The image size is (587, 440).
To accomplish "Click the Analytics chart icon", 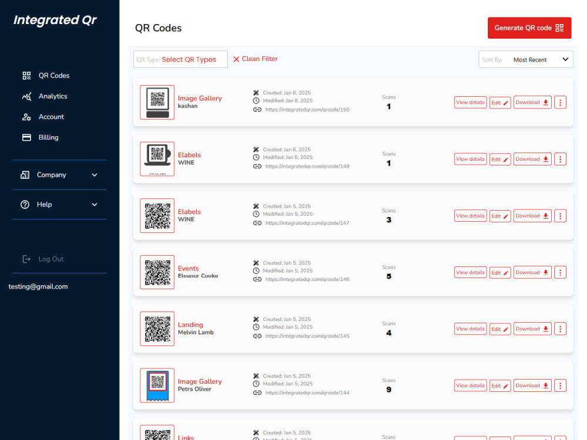I will [x=26, y=96].
